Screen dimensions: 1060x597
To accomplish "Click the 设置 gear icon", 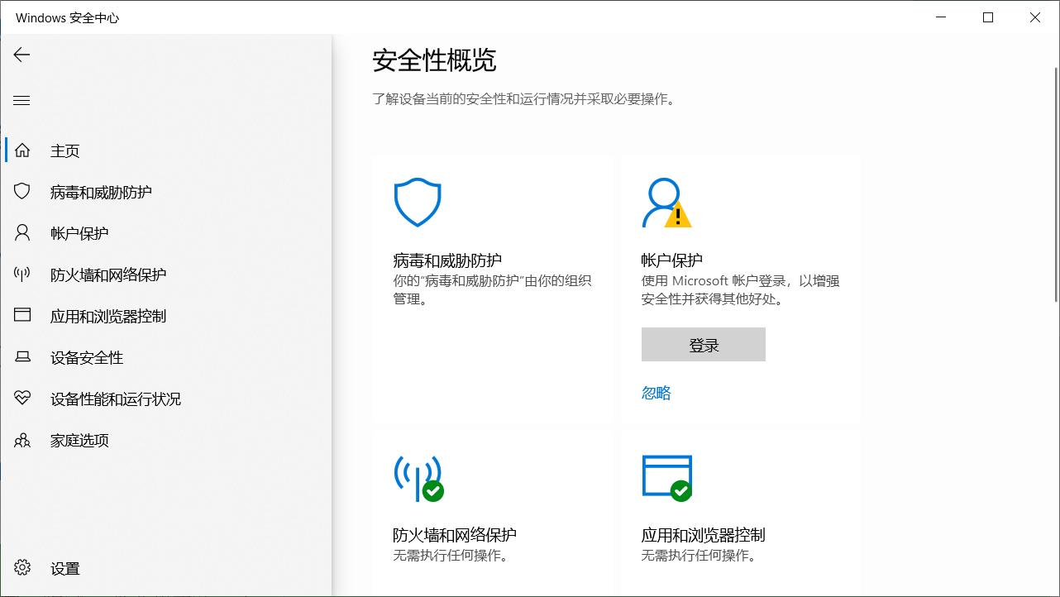I will coord(21,568).
